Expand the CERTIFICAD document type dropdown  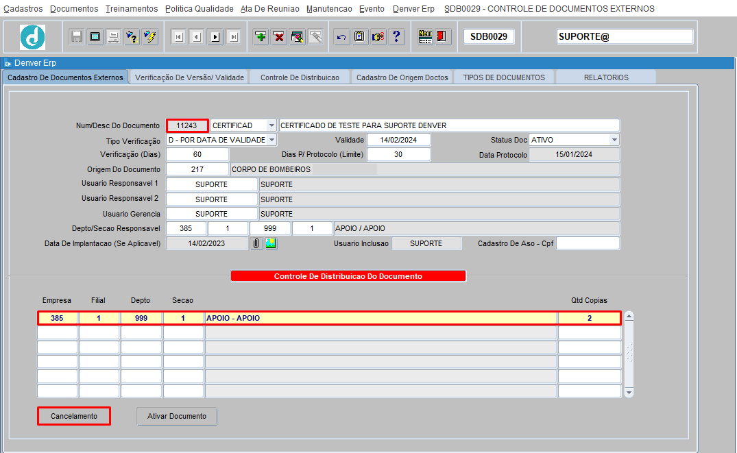(271, 125)
